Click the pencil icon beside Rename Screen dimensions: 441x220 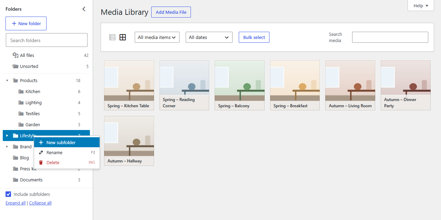[41, 152]
